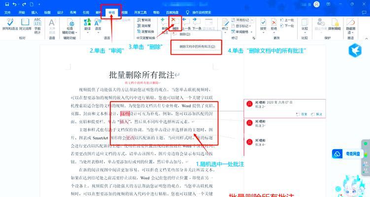Toggle 修订 track changes
370x197 pixels.
pyautogui.click(x=225, y=25)
